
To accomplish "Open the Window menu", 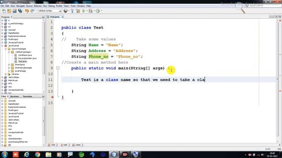I will pos(81,6).
